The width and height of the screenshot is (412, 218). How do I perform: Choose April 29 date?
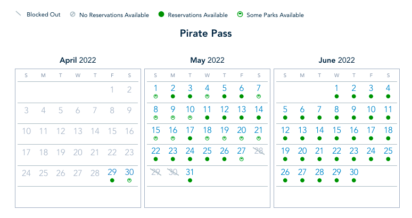[112, 172]
